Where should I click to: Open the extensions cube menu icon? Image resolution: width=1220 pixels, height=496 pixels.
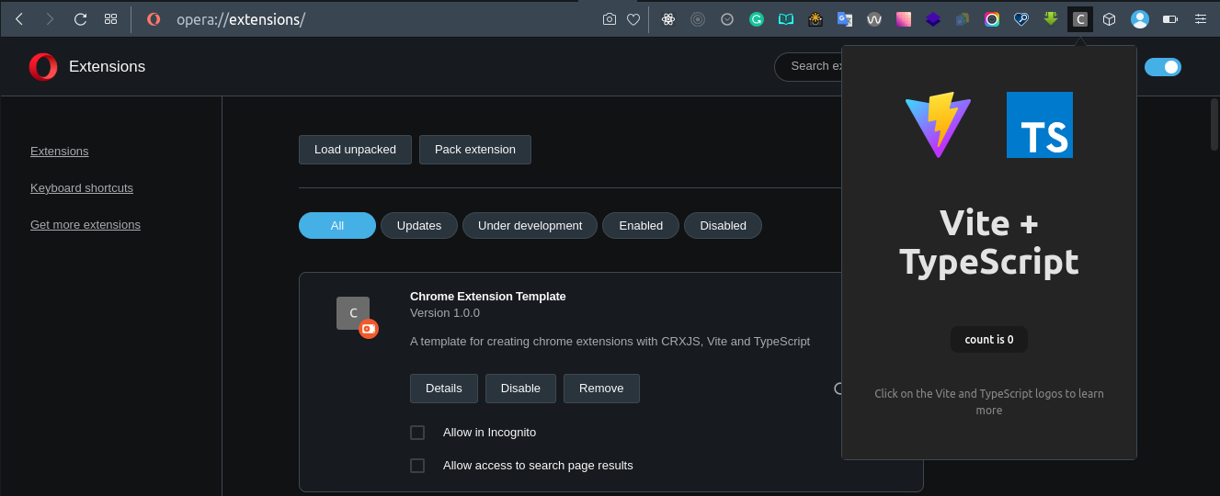[x=1110, y=18]
